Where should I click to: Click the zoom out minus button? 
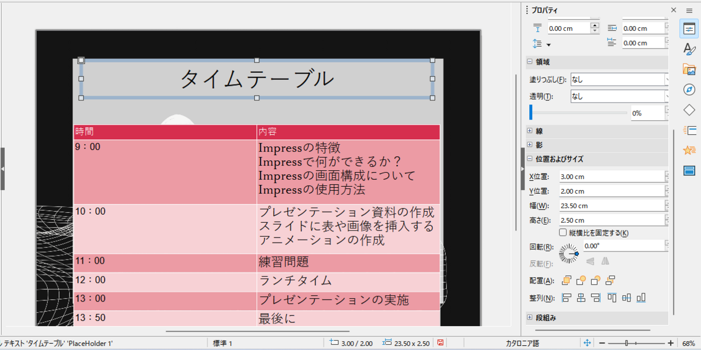[x=603, y=344]
